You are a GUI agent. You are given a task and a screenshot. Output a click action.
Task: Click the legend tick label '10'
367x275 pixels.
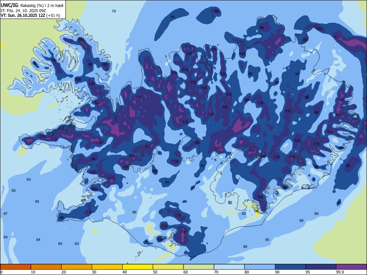33,272
